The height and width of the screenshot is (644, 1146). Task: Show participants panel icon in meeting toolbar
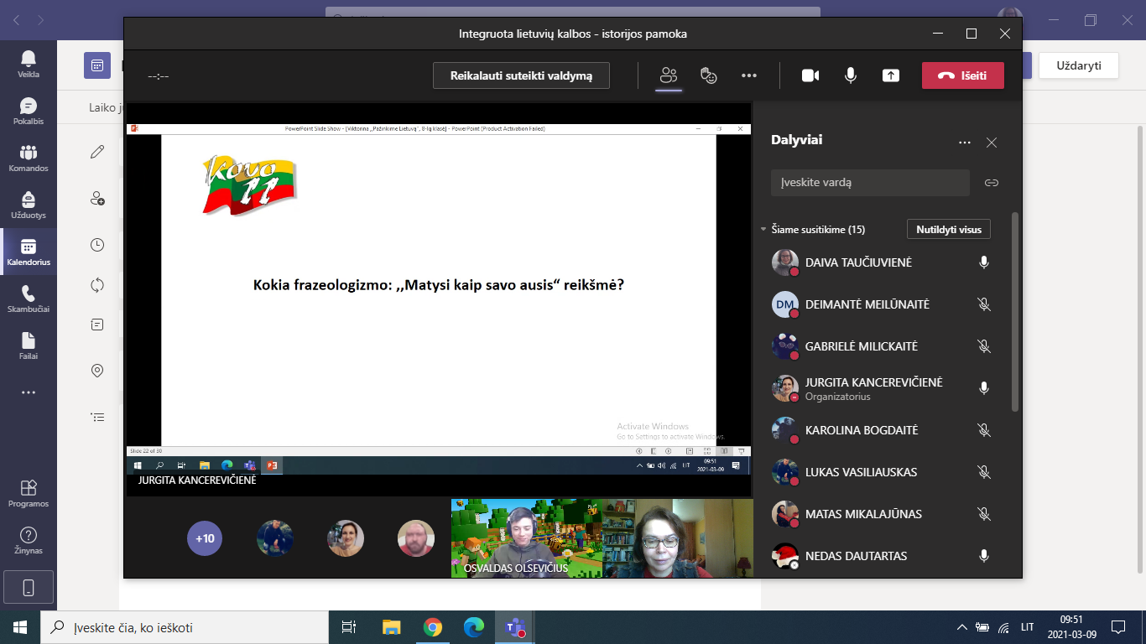(x=668, y=75)
